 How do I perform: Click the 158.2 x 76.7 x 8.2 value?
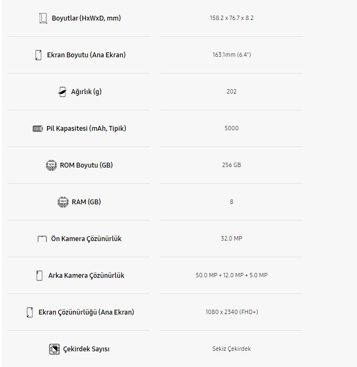tap(232, 18)
